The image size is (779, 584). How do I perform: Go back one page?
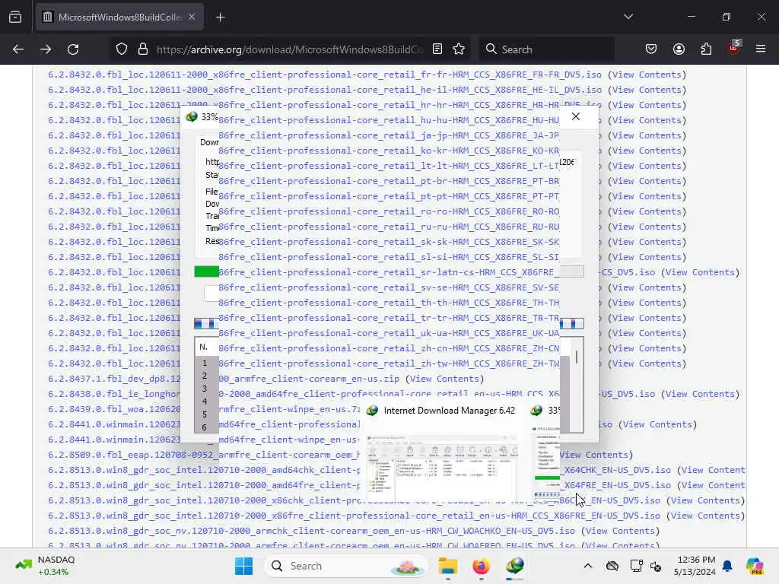pyautogui.click(x=18, y=49)
